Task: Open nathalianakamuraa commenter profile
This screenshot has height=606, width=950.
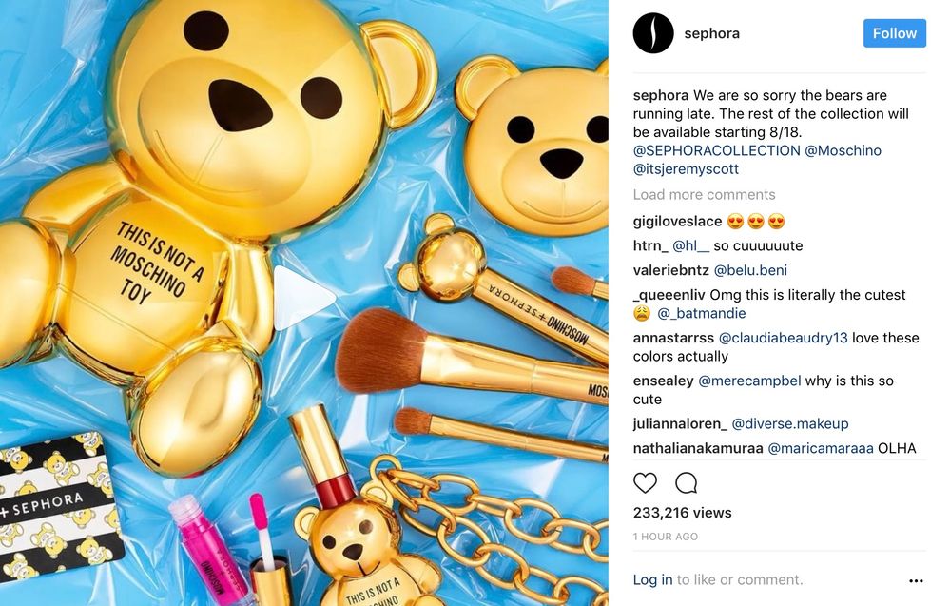Action: pyautogui.click(x=698, y=448)
